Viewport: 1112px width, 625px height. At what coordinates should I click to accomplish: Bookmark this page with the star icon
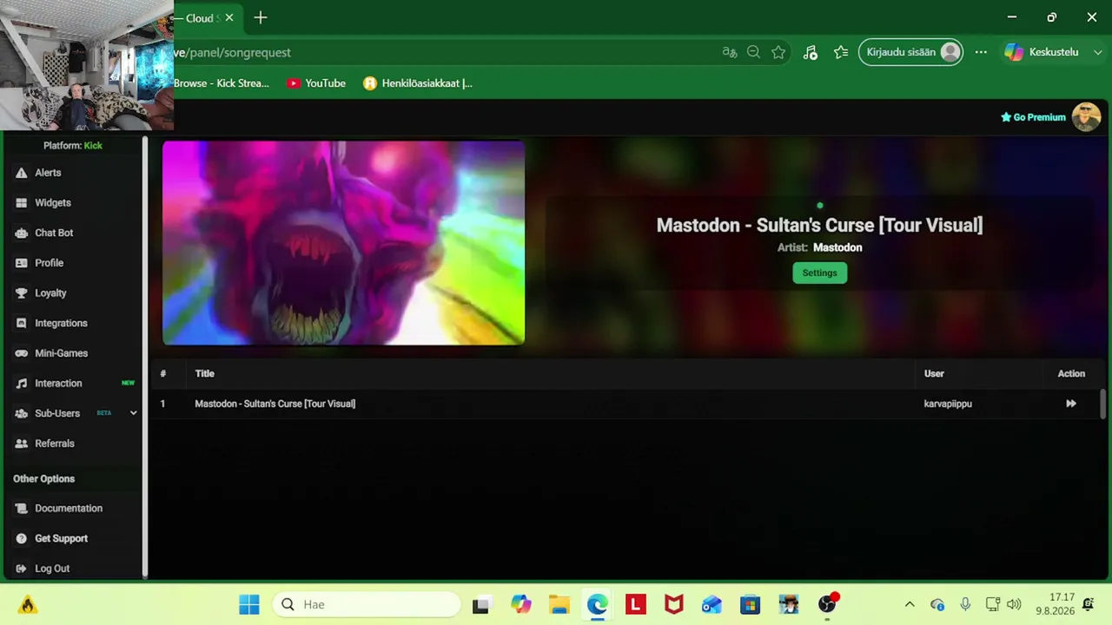click(778, 52)
